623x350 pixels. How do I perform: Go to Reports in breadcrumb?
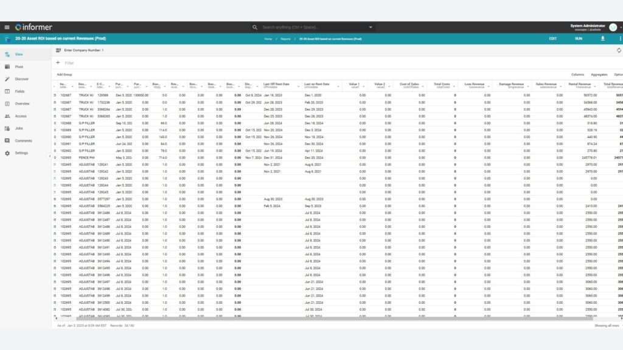(285, 39)
